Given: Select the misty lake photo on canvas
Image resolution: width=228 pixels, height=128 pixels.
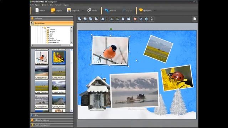Looking at the screenshot, I should coord(135,90).
